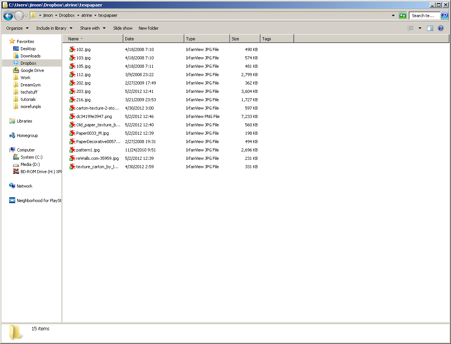
Task: Open the Share with menu
Action: coord(92,28)
